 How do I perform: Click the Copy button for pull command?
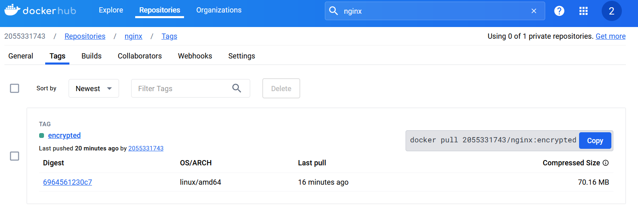tap(595, 141)
